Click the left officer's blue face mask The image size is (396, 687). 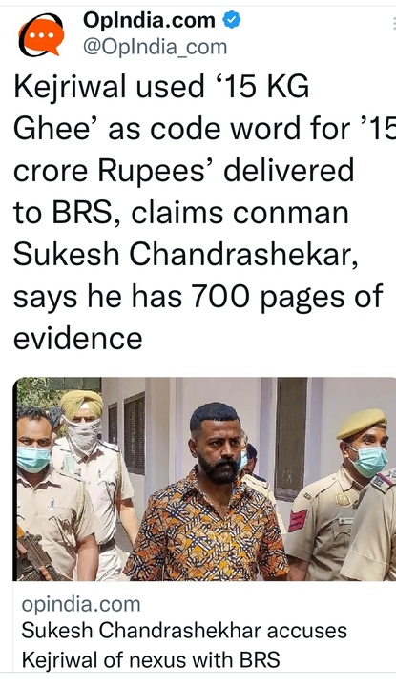click(x=33, y=459)
